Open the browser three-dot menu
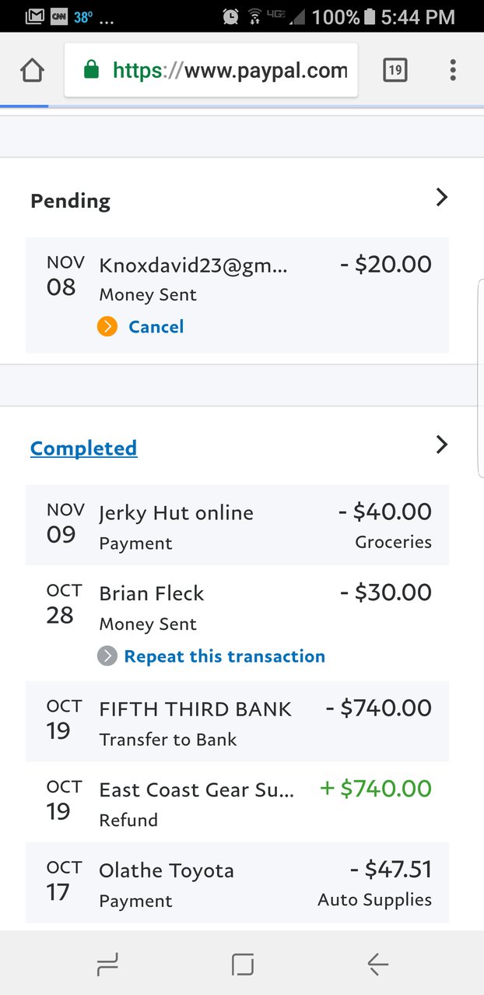 pos(453,71)
